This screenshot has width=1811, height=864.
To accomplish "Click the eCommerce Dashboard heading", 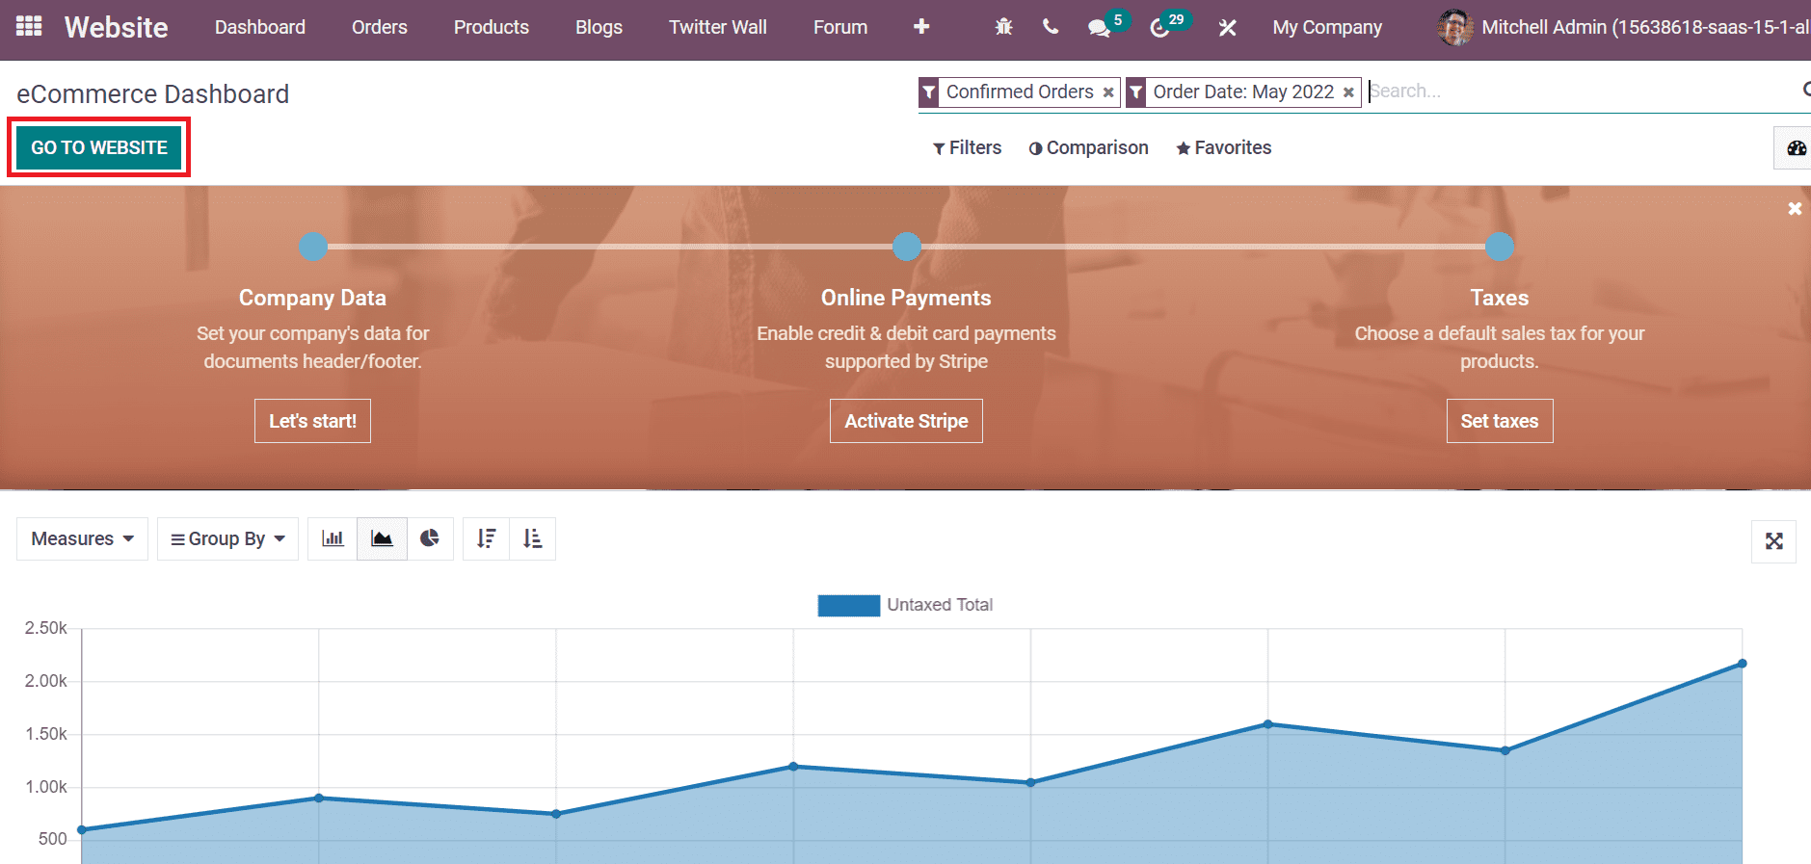I will pos(152,94).
